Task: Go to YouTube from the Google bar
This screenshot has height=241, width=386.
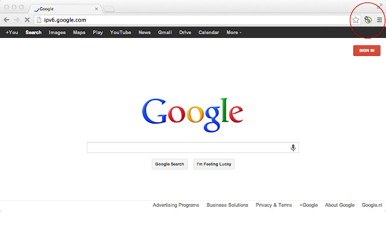Action: [121, 33]
